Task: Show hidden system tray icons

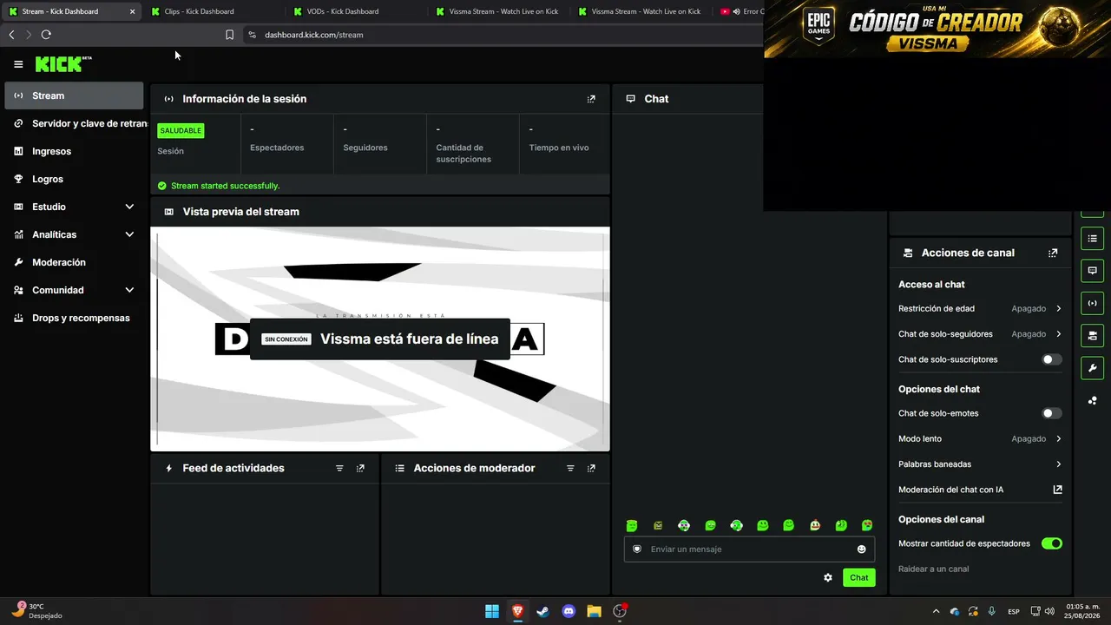Action: pos(936,611)
